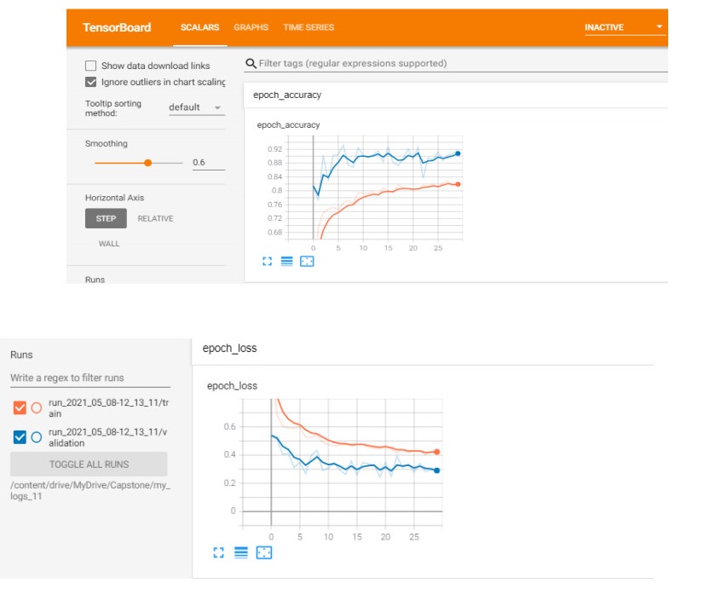Viewport: 727px width, 589px height.
Task: Toggle y-axis log scale on epoch_accuracy chart
Action: (x=287, y=261)
